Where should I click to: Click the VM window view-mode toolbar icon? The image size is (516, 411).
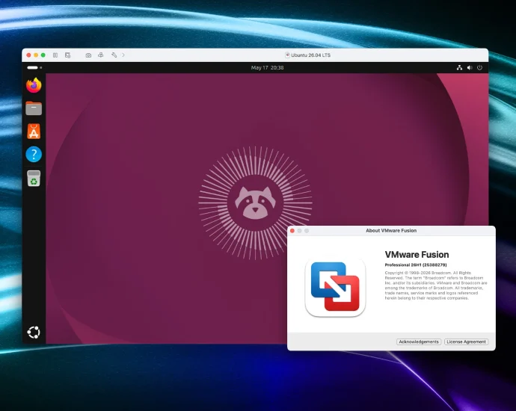(68, 55)
